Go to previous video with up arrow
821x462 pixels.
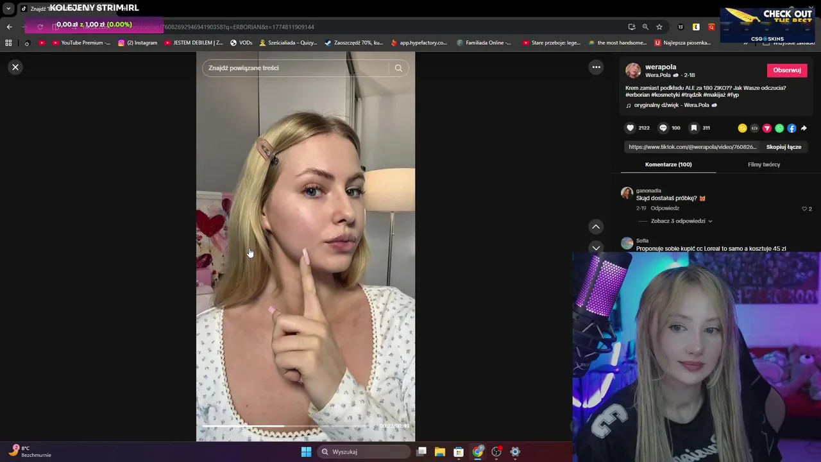click(x=596, y=227)
